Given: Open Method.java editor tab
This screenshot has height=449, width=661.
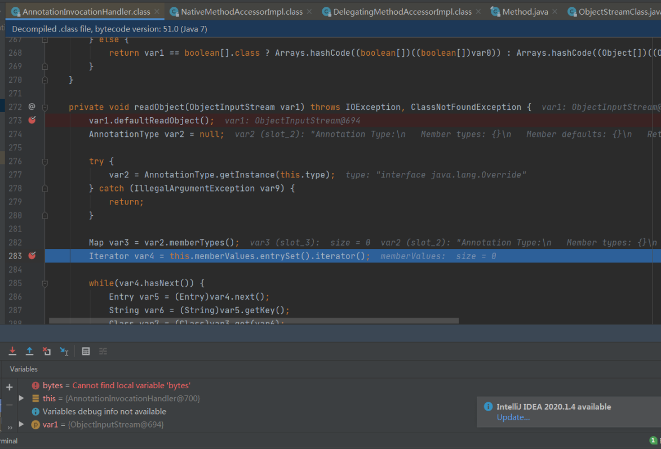Looking at the screenshot, I should [525, 12].
